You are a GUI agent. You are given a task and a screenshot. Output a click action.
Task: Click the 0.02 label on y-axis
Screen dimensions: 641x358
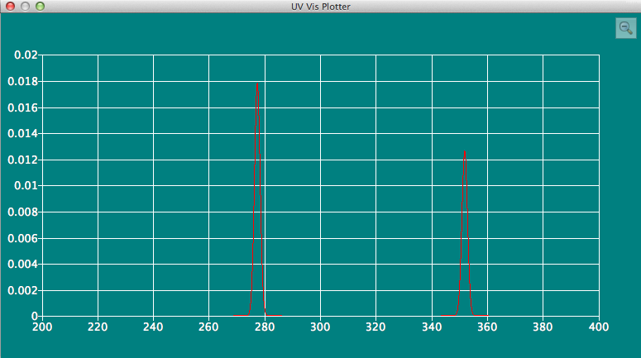(26, 55)
